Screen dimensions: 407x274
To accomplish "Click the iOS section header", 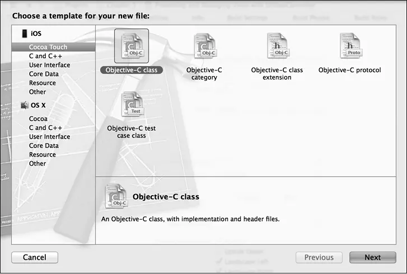I will click(x=36, y=34).
